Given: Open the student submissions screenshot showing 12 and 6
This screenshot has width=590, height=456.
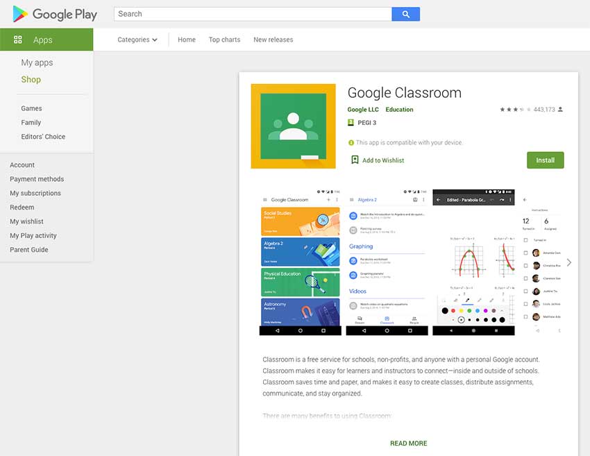Looking at the screenshot, I should pos(540,262).
